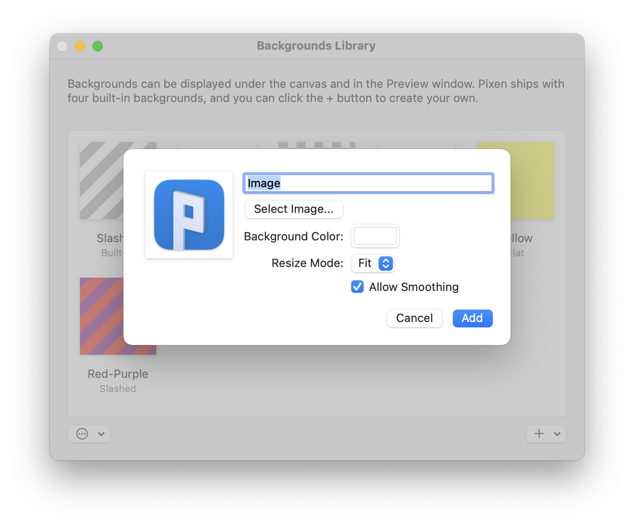Expand the chevron next to the plus button
Viewport: 634px width, 526px height.
point(558,434)
